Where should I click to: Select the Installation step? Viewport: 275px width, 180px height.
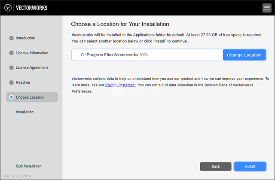[24, 112]
